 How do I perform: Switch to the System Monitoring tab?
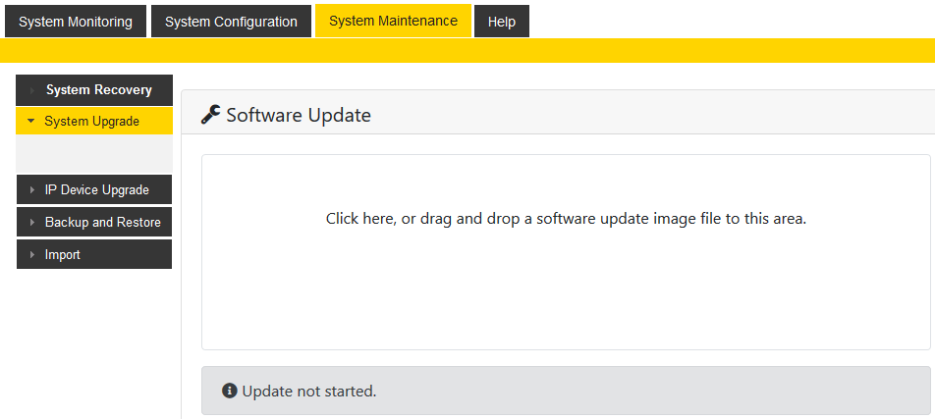coord(76,22)
